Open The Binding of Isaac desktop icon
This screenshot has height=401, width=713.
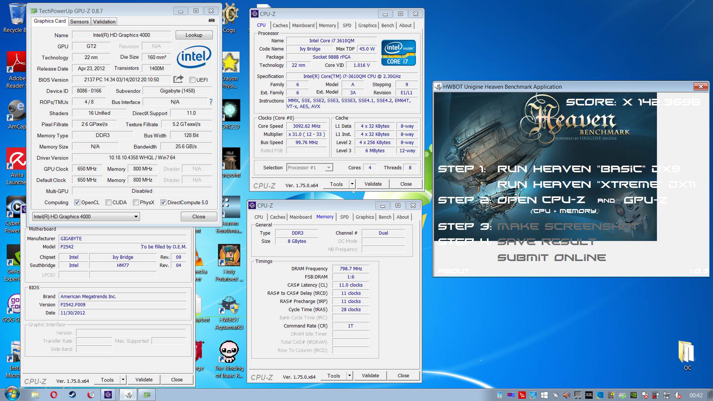click(x=229, y=359)
